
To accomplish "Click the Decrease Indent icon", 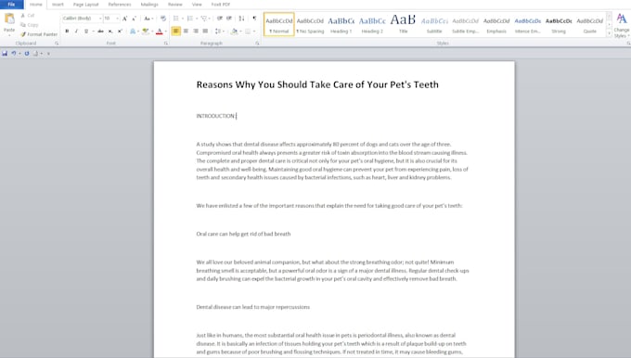I will pos(220,19).
